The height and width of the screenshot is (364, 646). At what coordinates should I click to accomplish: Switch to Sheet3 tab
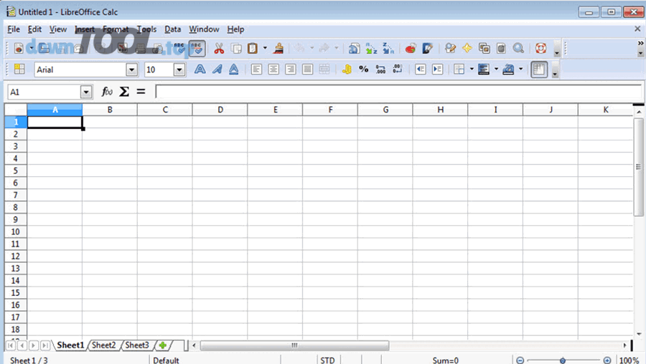[x=137, y=345]
